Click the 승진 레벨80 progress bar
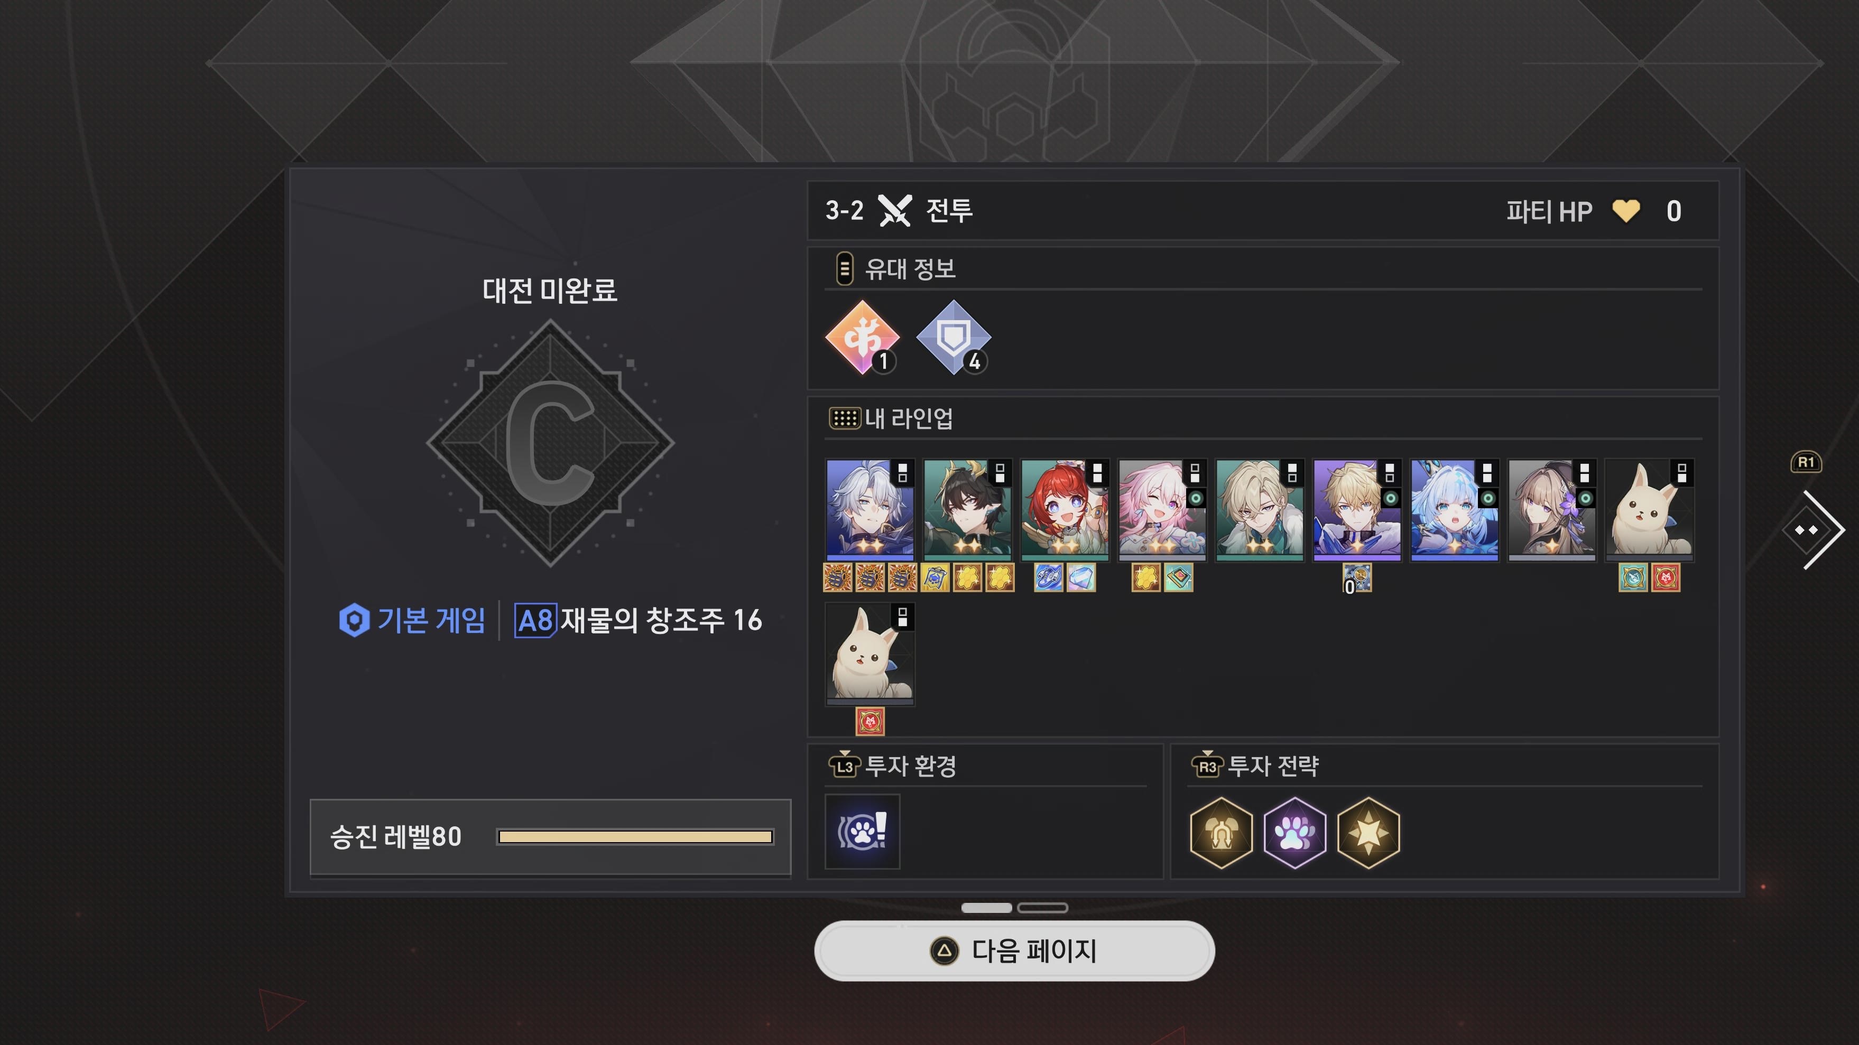Viewport: 1859px width, 1045px height. tap(635, 836)
